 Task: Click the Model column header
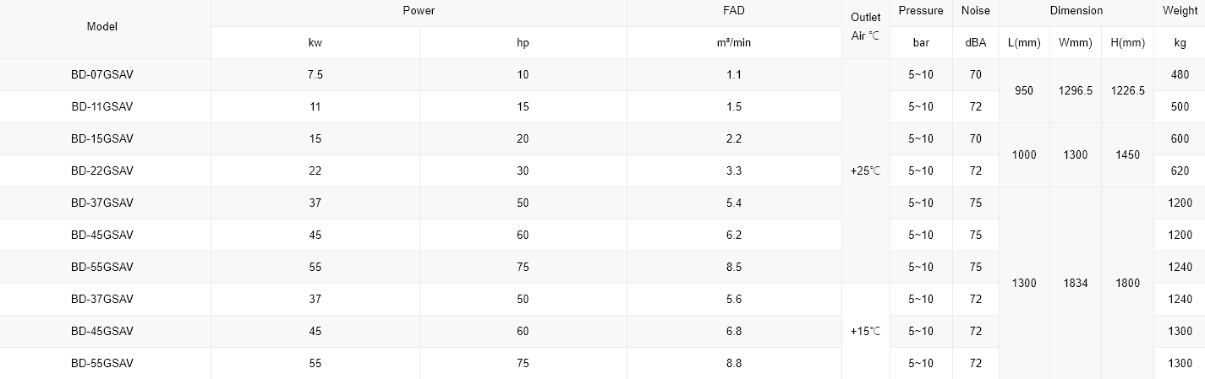(102, 27)
